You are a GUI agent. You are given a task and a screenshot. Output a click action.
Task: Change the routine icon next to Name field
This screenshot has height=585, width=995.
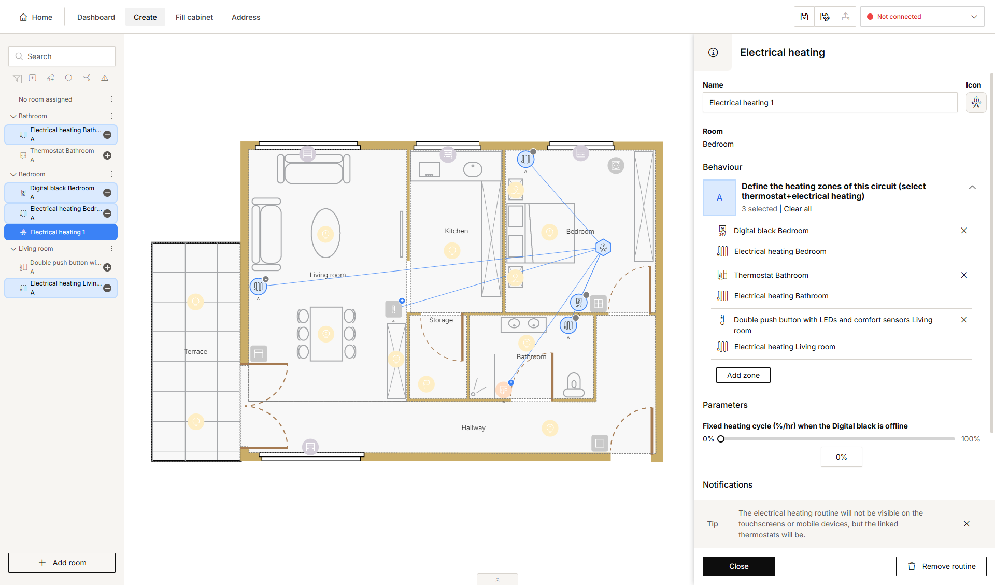[x=976, y=103]
